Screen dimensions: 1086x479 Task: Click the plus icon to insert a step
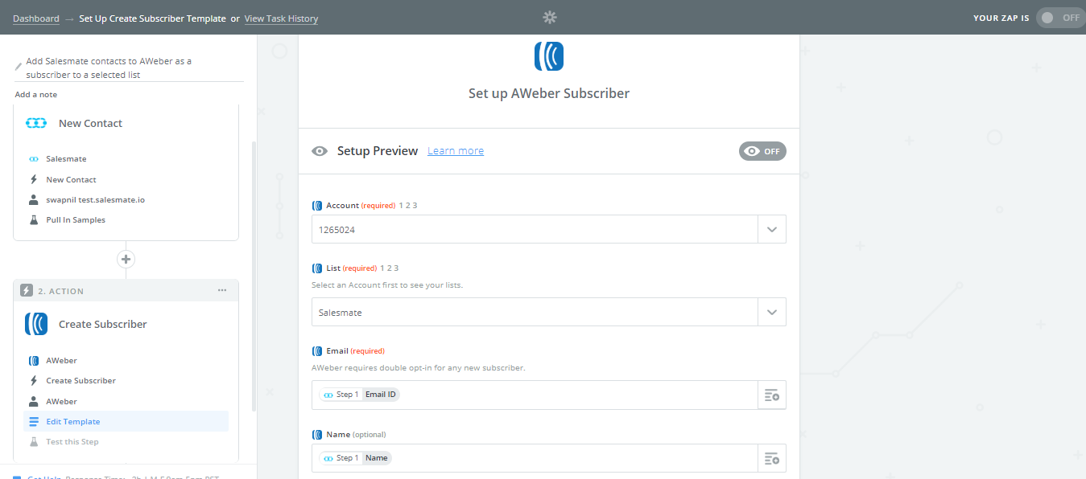pyautogui.click(x=126, y=259)
